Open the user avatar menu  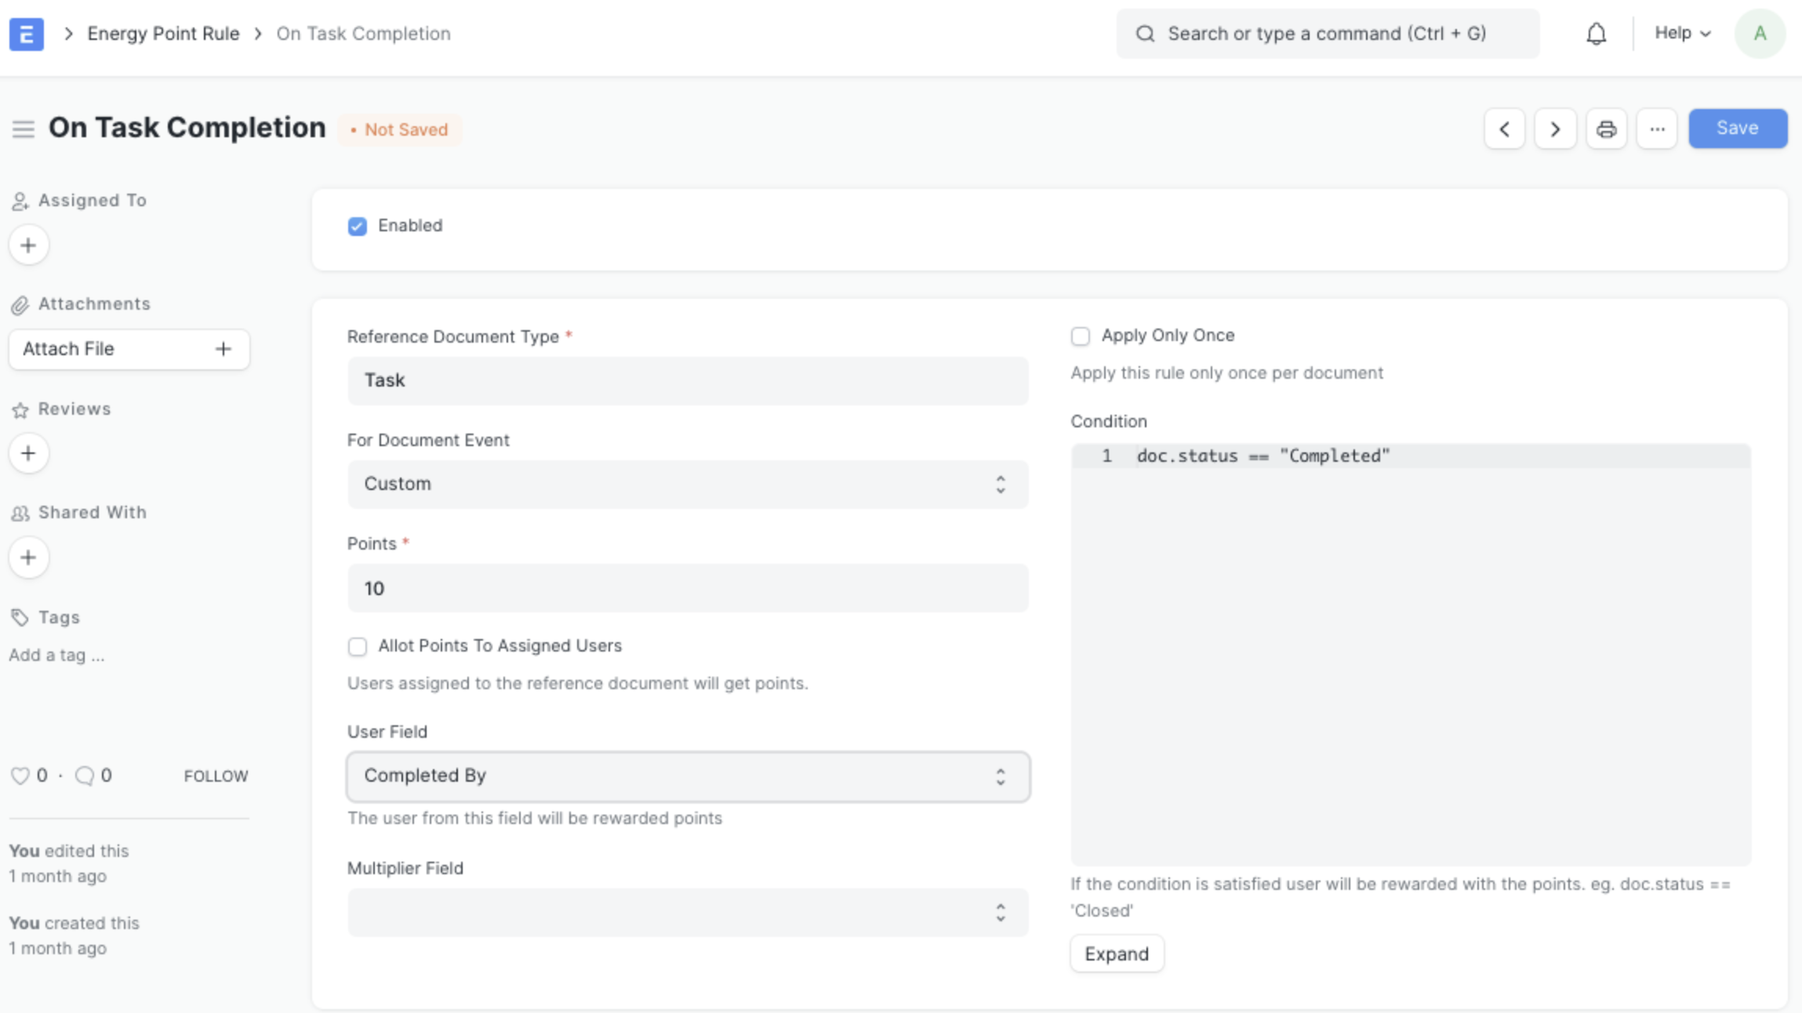coord(1760,34)
